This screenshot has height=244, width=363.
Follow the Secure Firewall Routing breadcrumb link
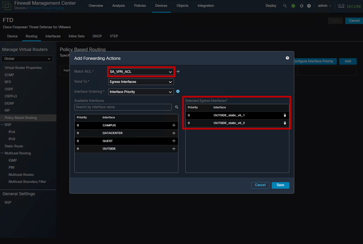47,8
